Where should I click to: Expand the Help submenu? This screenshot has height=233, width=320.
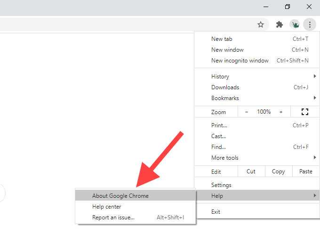click(257, 196)
